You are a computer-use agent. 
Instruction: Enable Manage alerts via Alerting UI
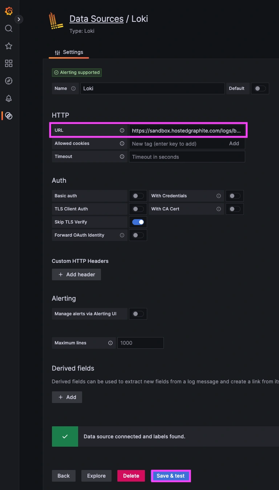click(138, 314)
